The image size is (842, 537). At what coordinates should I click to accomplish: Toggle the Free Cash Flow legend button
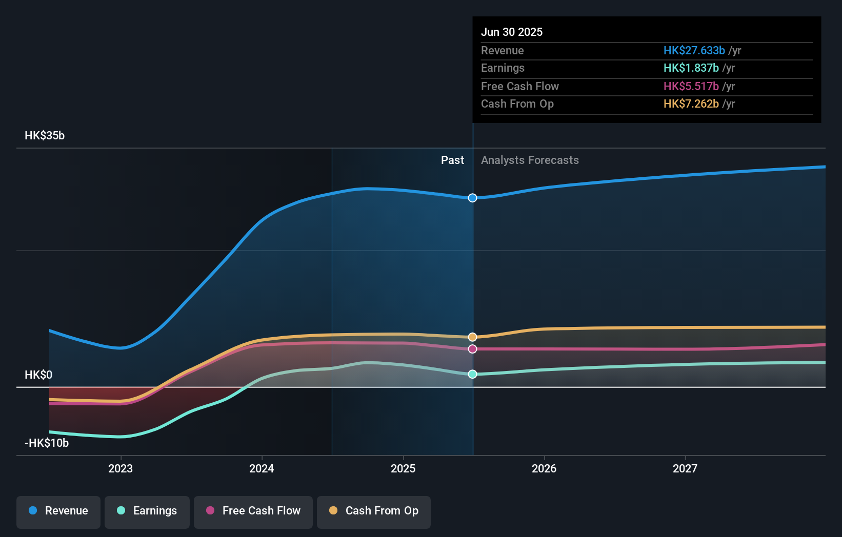pyautogui.click(x=253, y=512)
